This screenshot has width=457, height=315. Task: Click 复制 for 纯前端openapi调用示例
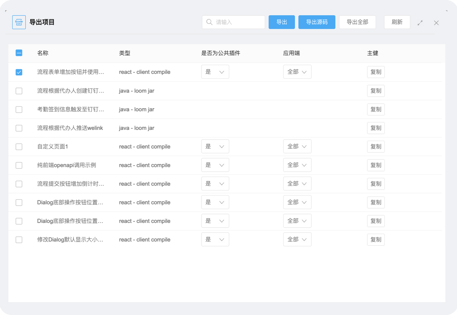tap(376, 165)
